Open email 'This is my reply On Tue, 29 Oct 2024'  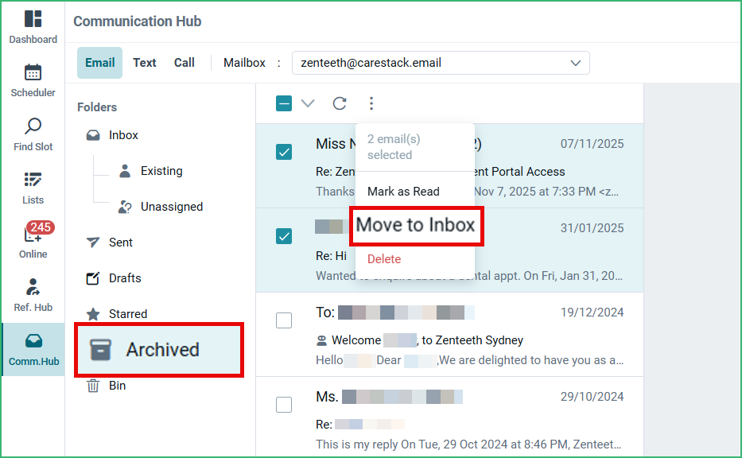449,417
